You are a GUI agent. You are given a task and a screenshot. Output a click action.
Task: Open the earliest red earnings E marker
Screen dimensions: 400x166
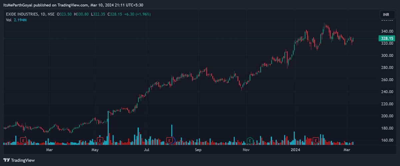pyautogui.click(x=23, y=141)
